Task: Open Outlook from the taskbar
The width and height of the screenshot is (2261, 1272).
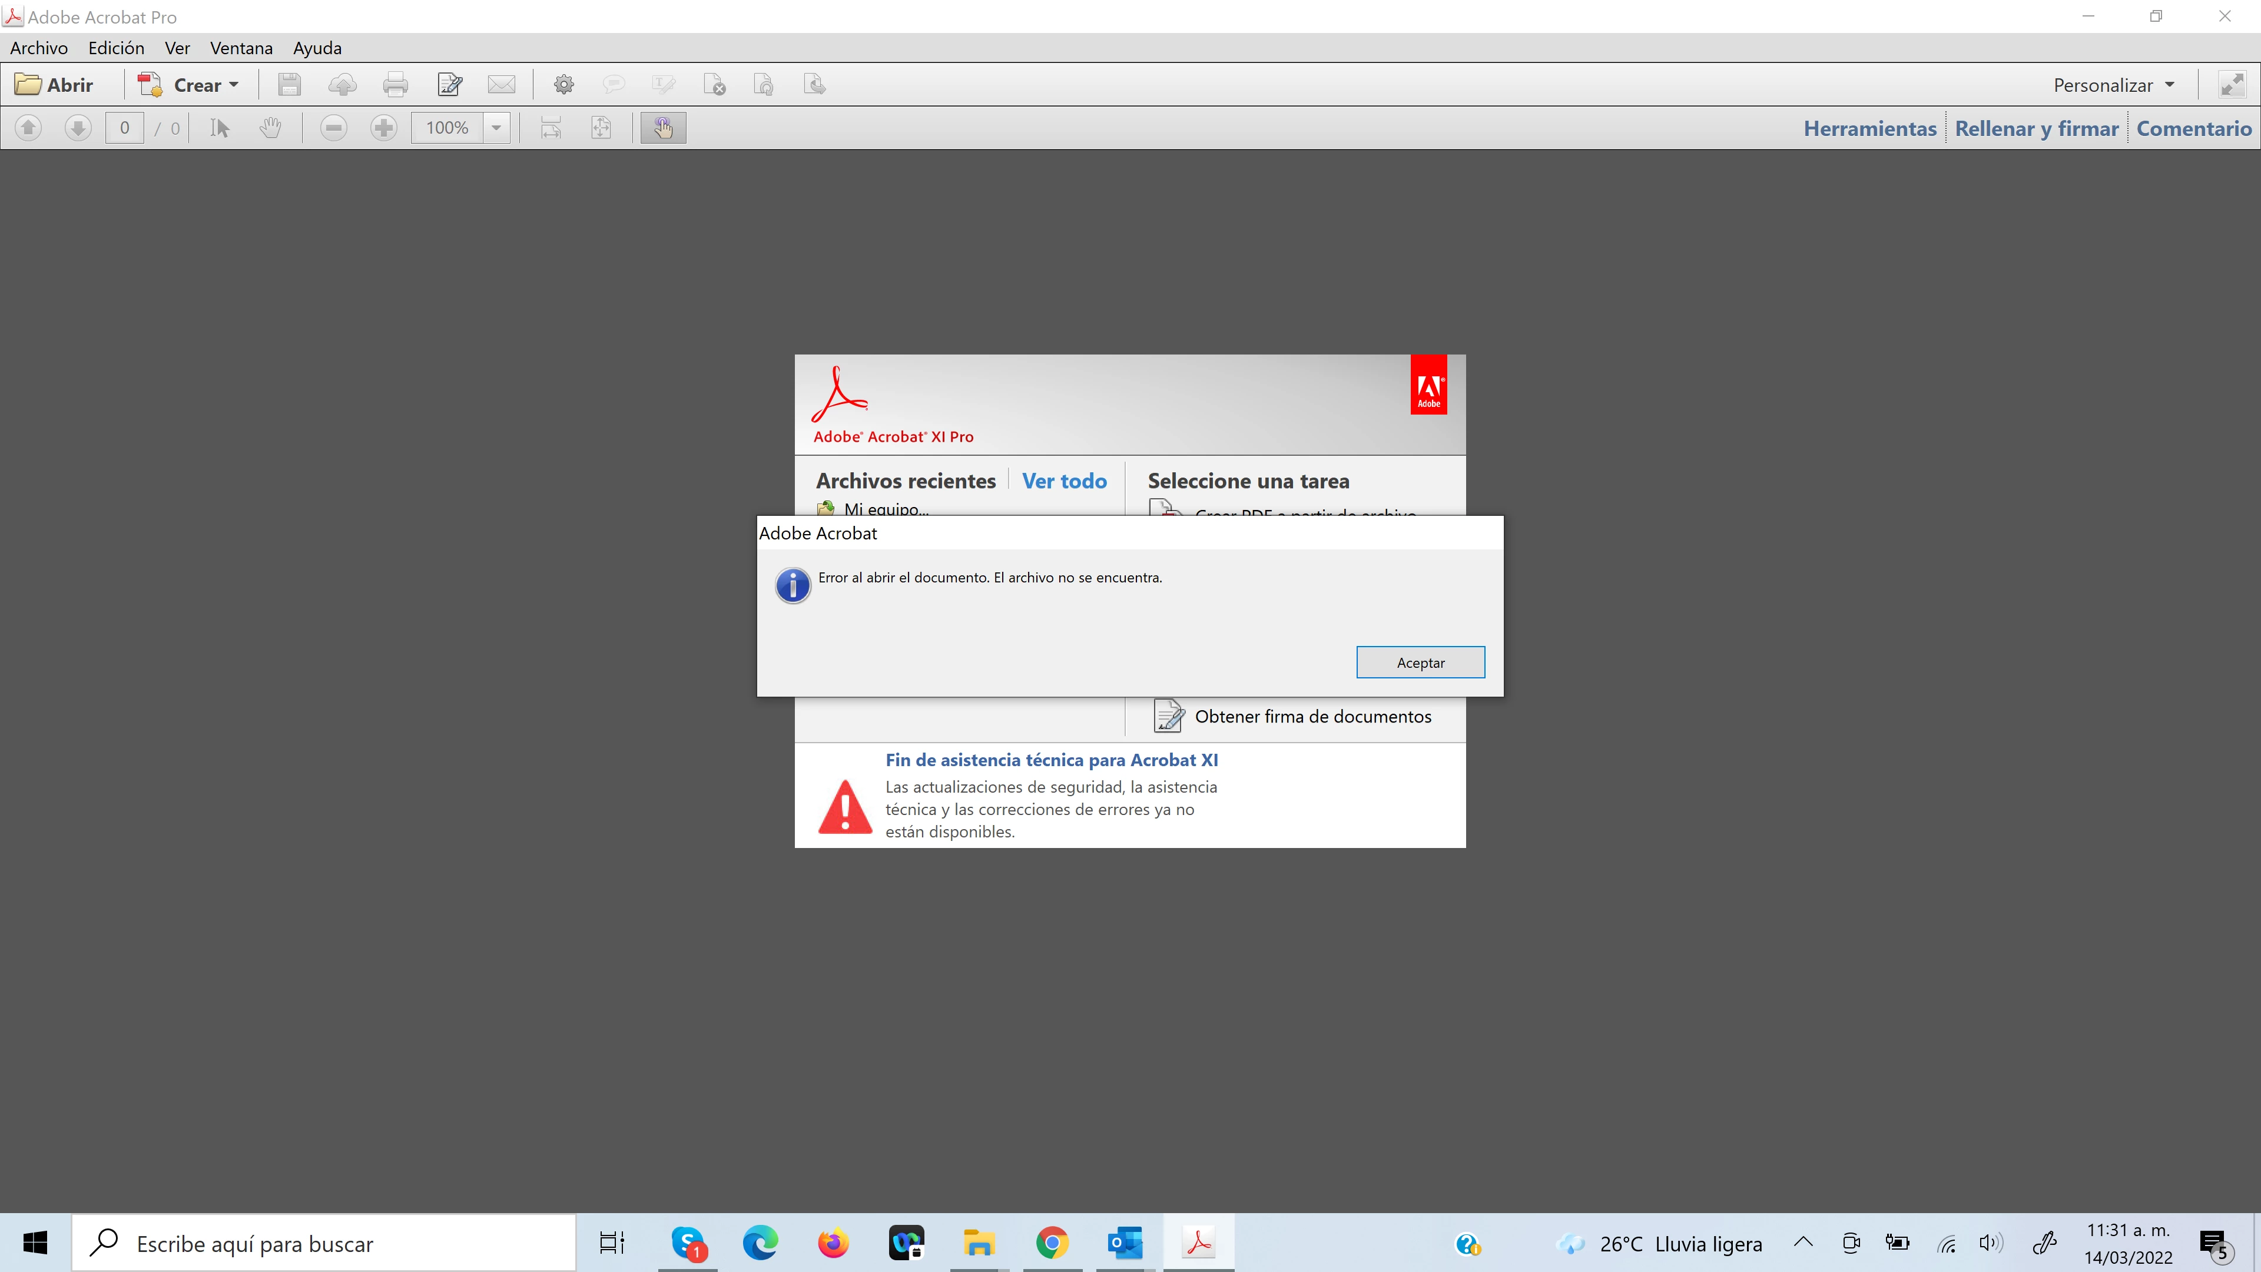Action: [x=1125, y=1243]
